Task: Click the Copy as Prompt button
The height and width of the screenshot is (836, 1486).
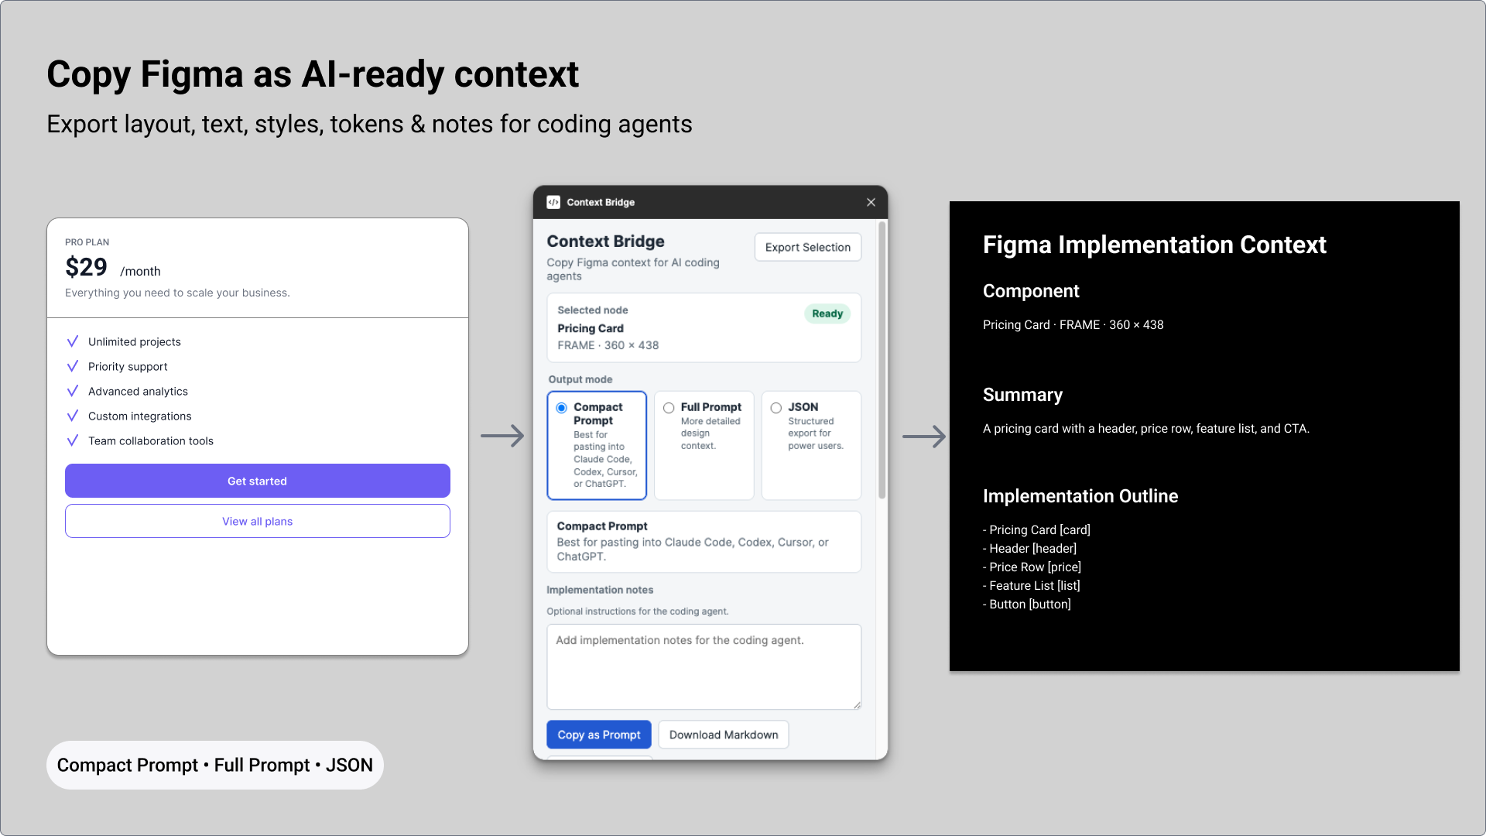Action: click(x=599, y=735)
